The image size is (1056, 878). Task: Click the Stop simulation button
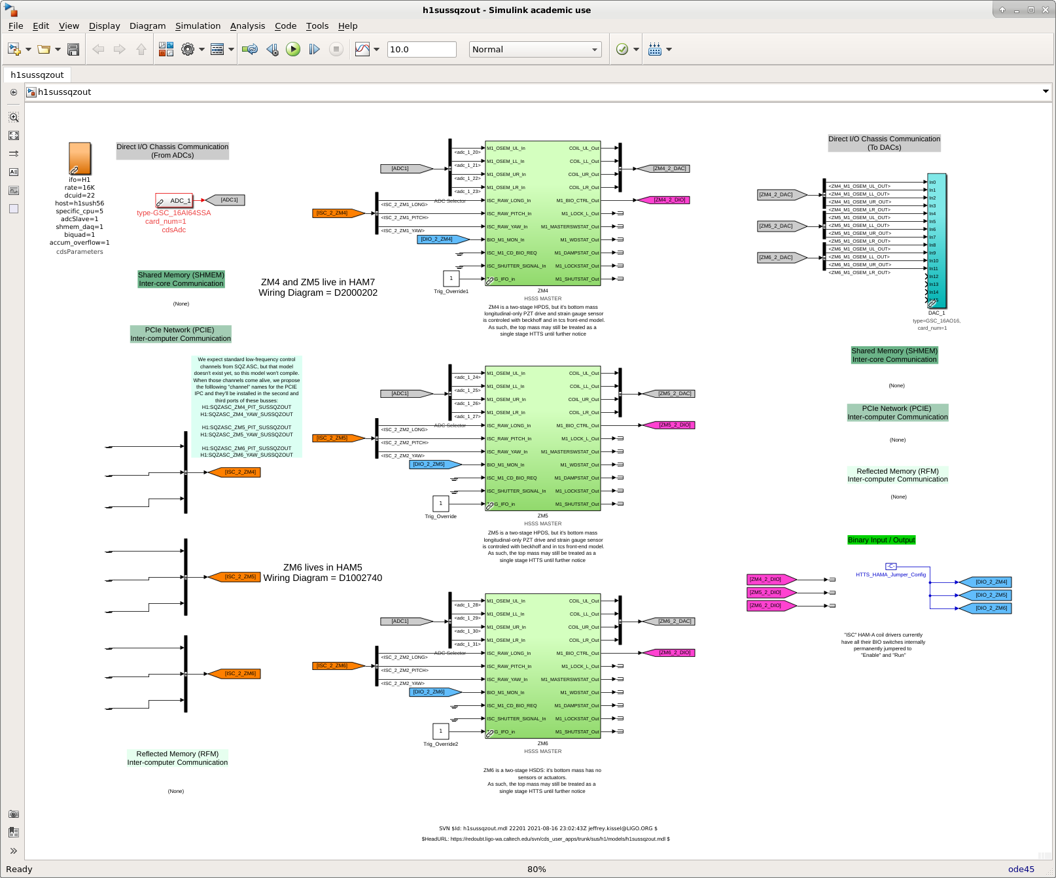[x=336, y=49]
